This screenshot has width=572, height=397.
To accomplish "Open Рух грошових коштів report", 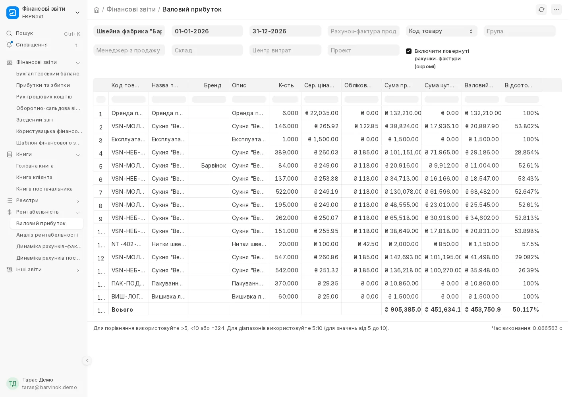I will [x=44, y=97].
